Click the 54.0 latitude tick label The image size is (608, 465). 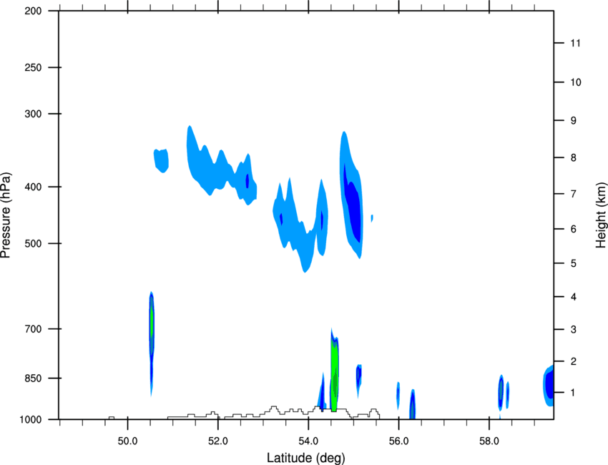point(308,441)
